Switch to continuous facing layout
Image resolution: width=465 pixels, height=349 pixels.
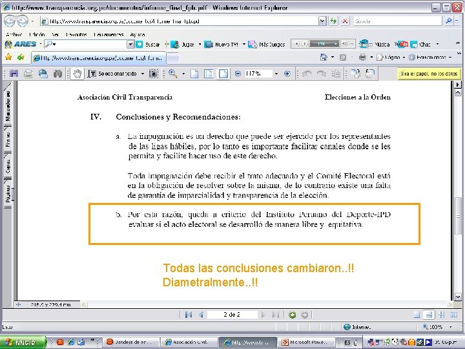coord(442,315)
